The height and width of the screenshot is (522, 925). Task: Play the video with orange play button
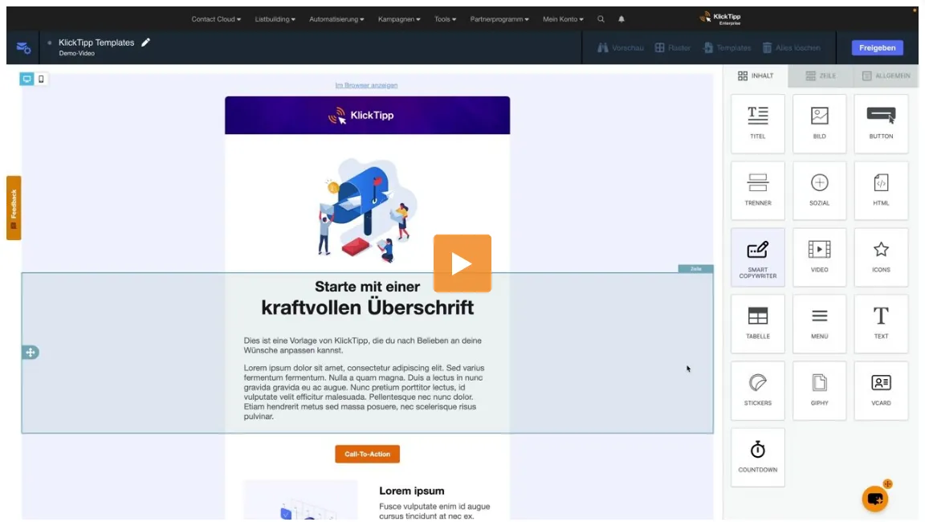(462, 263)
